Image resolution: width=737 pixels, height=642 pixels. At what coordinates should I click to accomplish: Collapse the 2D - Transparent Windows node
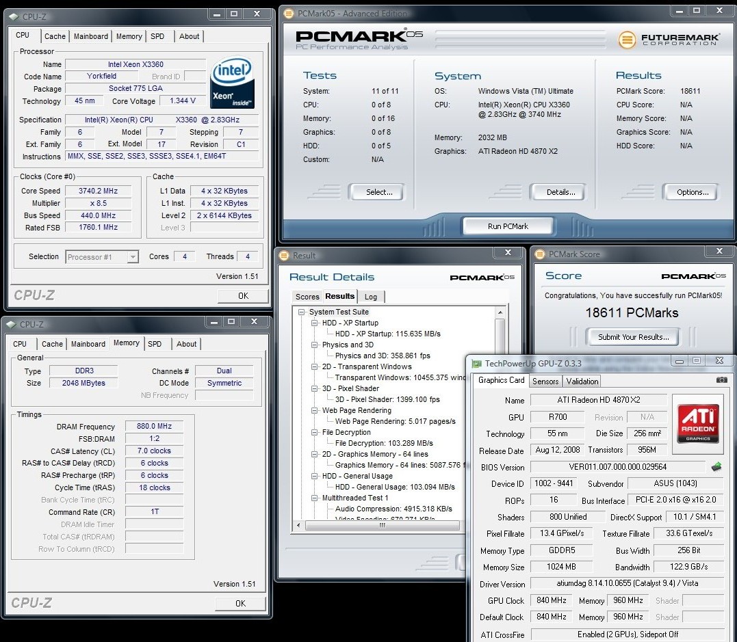(315, 366)
